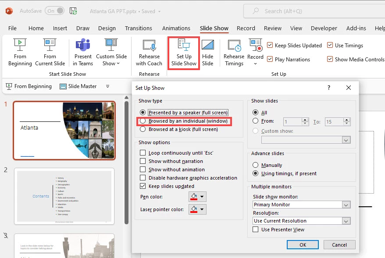Select Using timings, if present

(255, 173)
